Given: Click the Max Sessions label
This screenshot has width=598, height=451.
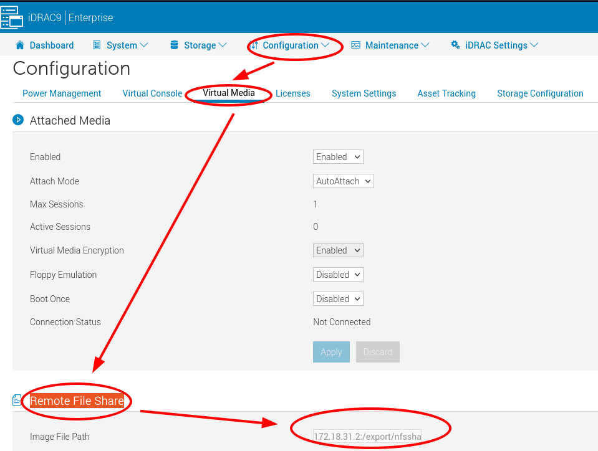Looking at the screenshot, I should (57, 204).
